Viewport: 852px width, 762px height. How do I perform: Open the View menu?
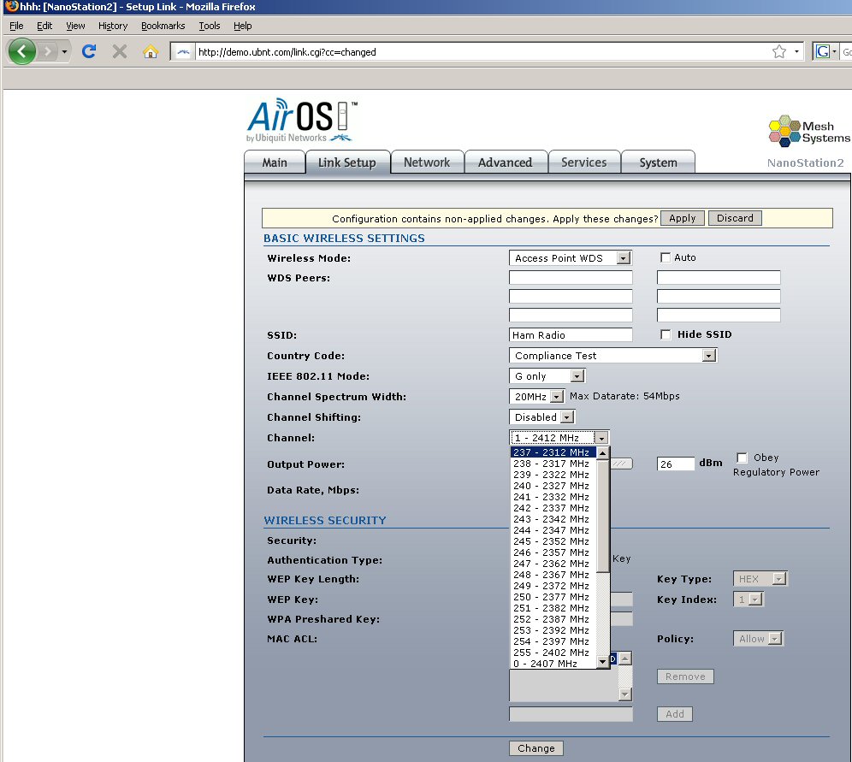click(75, 26)
